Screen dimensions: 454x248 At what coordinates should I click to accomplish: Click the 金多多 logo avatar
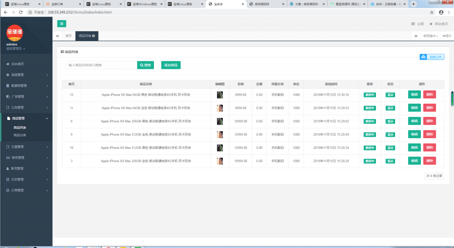(15, 33)
